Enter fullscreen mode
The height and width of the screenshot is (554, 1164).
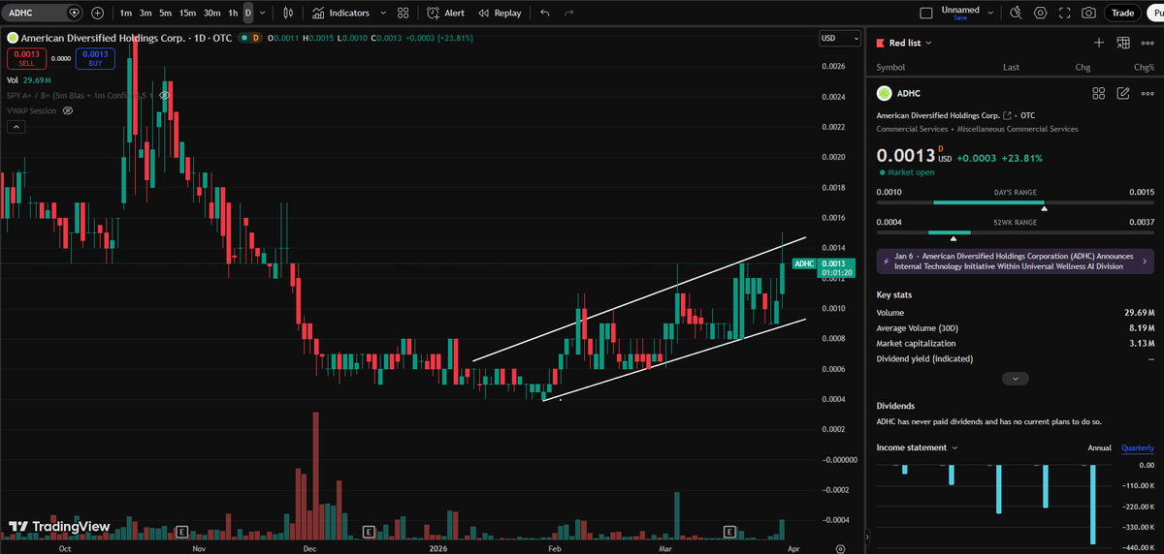click(x=1064, y=13)
